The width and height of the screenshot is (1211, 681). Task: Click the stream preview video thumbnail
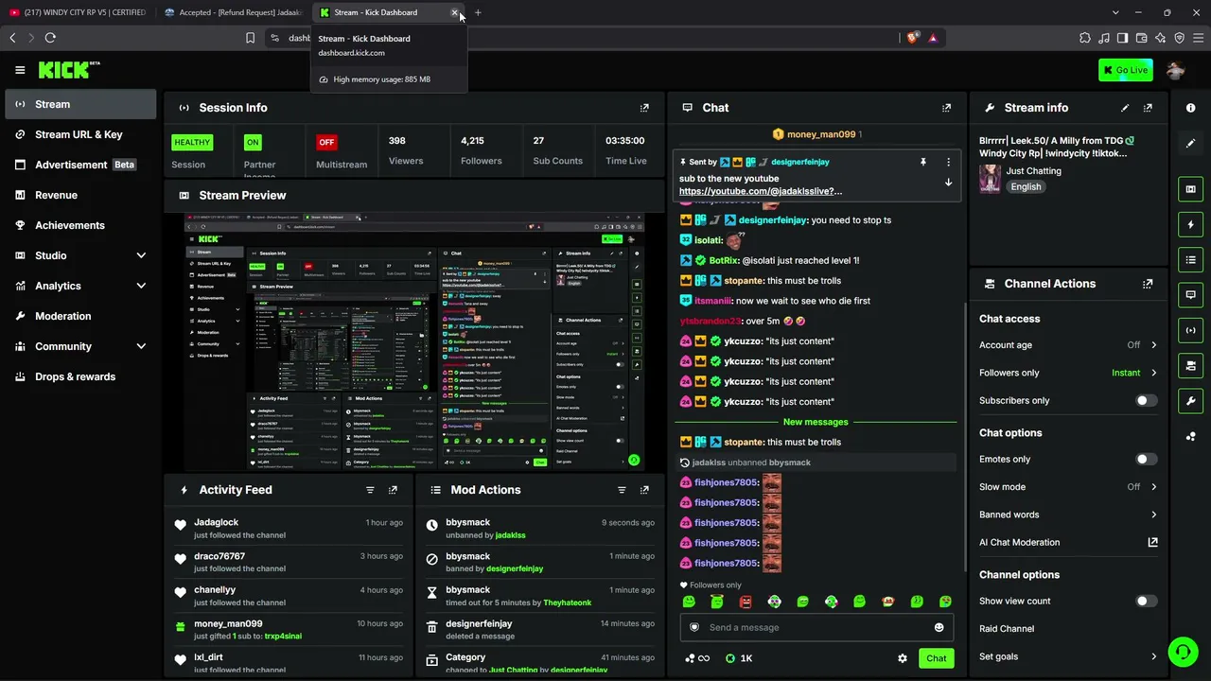[414, 342]
